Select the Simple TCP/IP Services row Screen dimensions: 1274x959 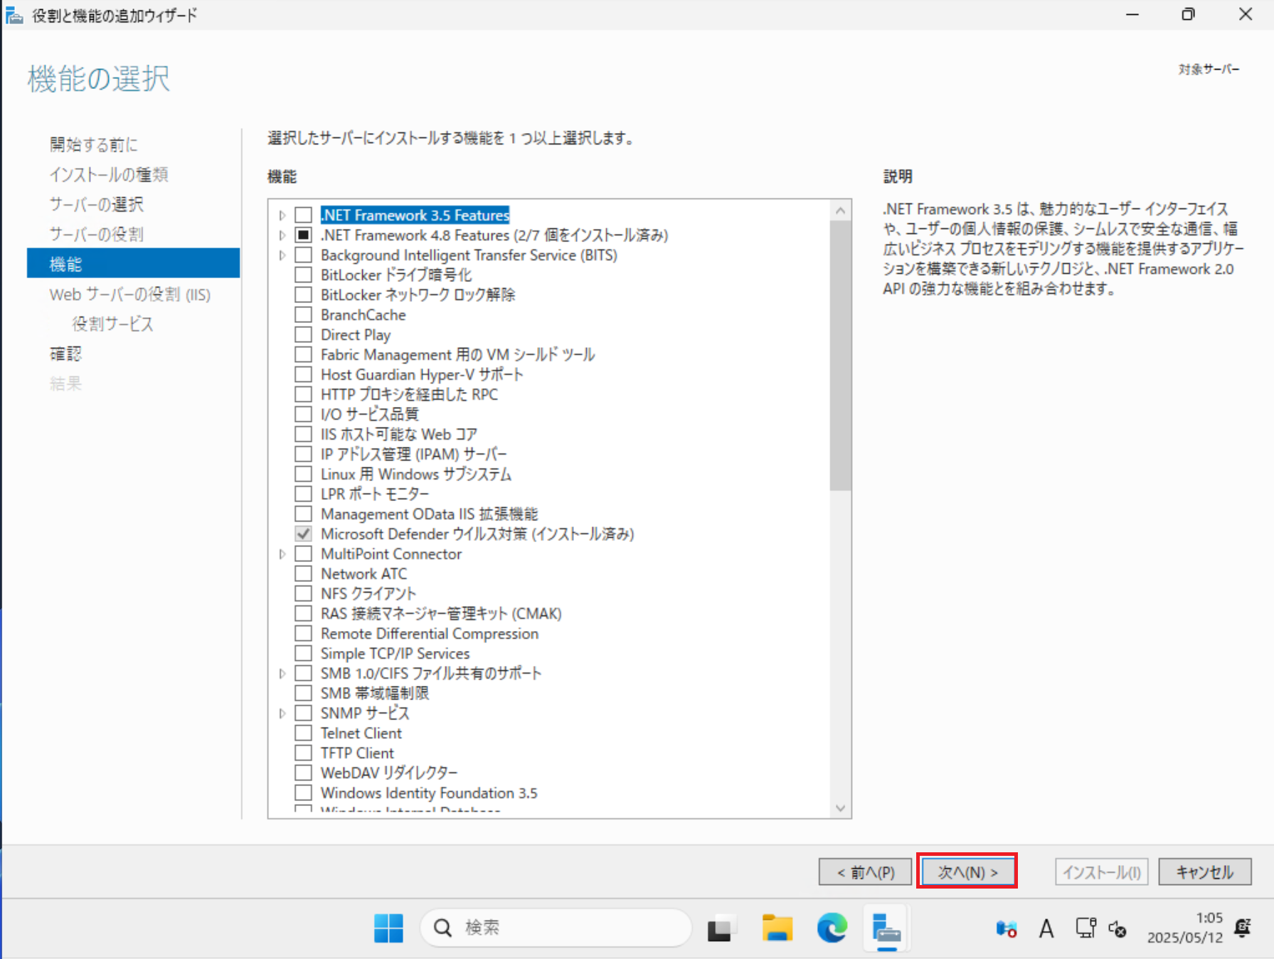(x=395, y=653)
